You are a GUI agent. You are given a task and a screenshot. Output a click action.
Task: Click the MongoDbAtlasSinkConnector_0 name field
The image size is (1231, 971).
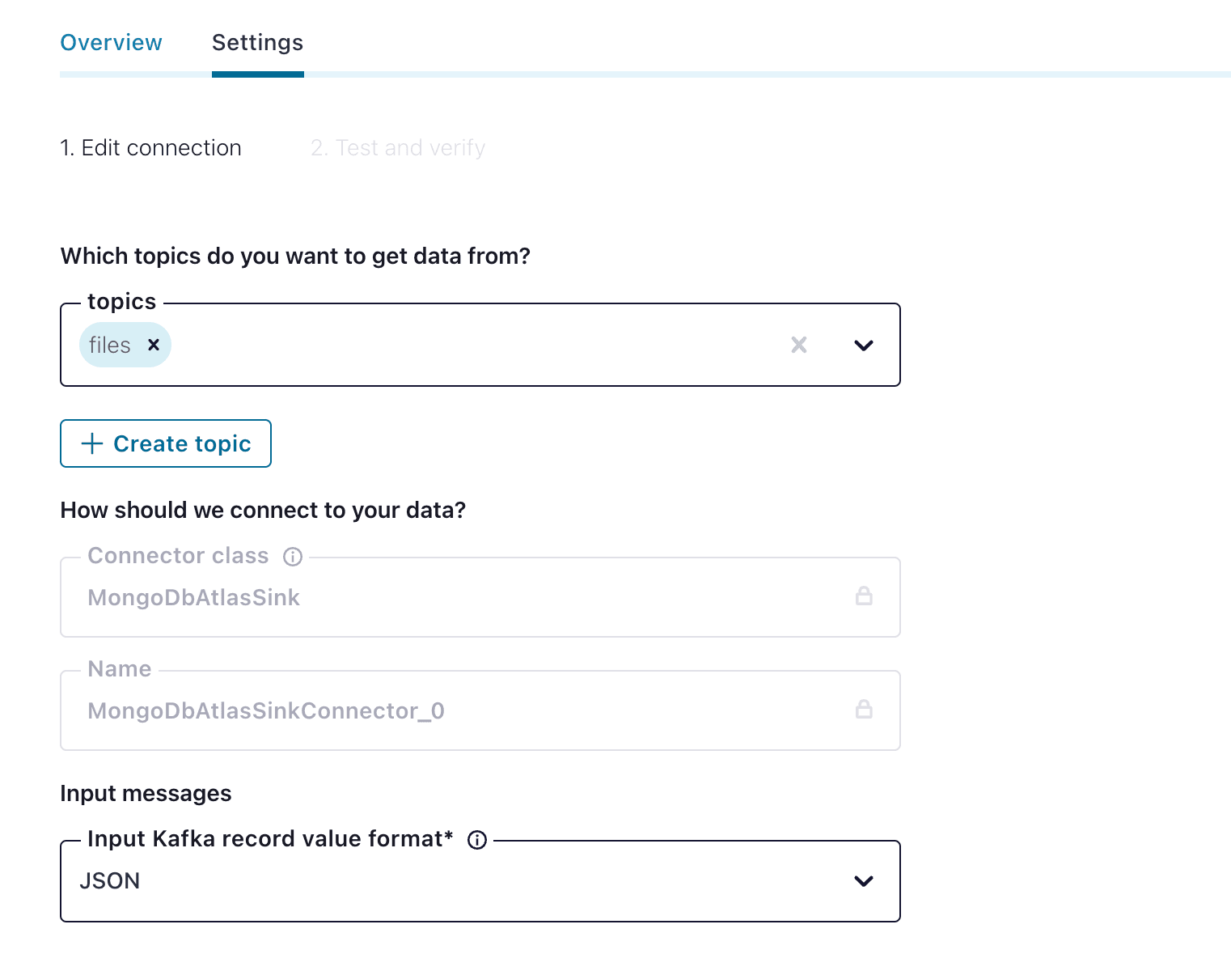[x=453, y=711]
